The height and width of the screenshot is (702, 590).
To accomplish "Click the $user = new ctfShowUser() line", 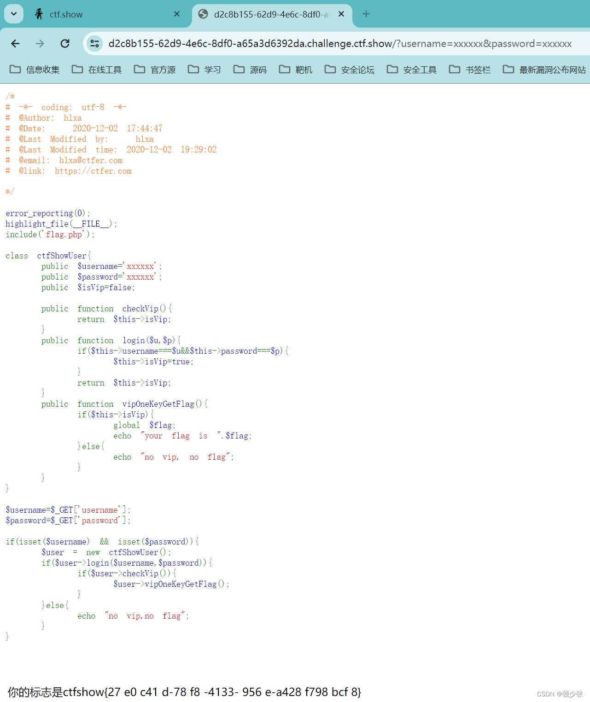I will [106, 552].
